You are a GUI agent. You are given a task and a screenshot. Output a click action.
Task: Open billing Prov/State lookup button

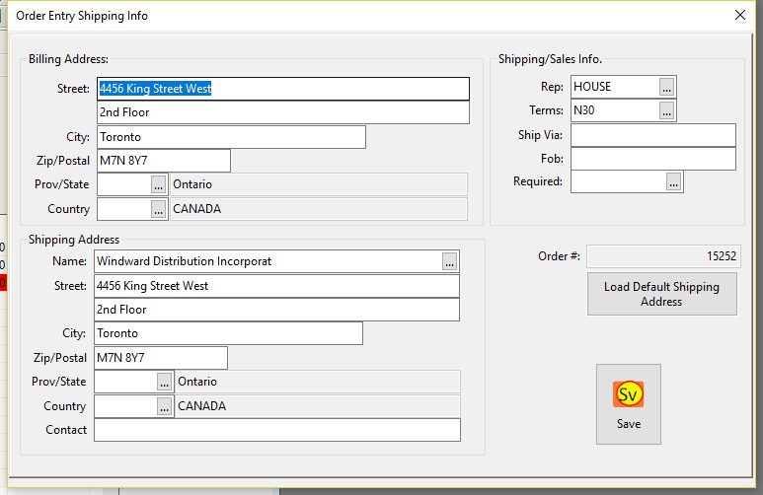[x=158, y=184]
